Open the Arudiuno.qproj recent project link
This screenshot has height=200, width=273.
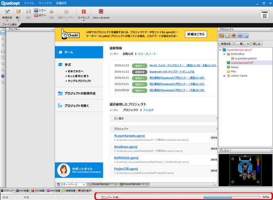point(126,147)
